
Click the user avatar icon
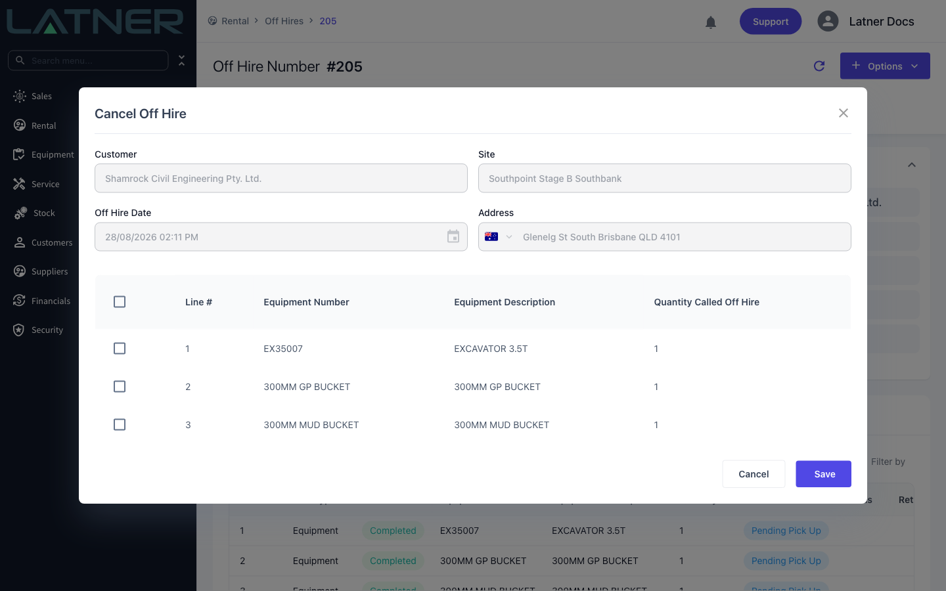click(828, 21)
